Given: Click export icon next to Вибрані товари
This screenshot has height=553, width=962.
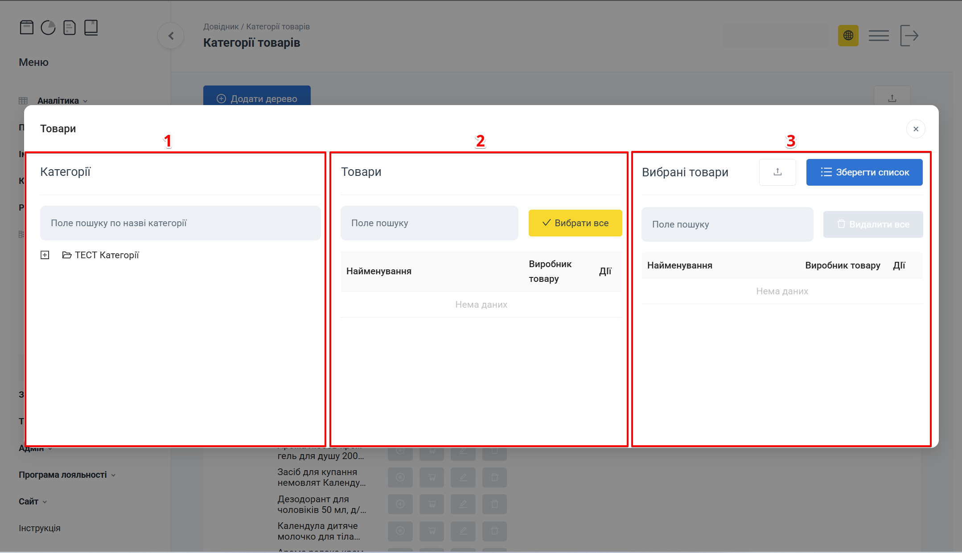Looking at the screenshot, I should [x=777, y=172].
